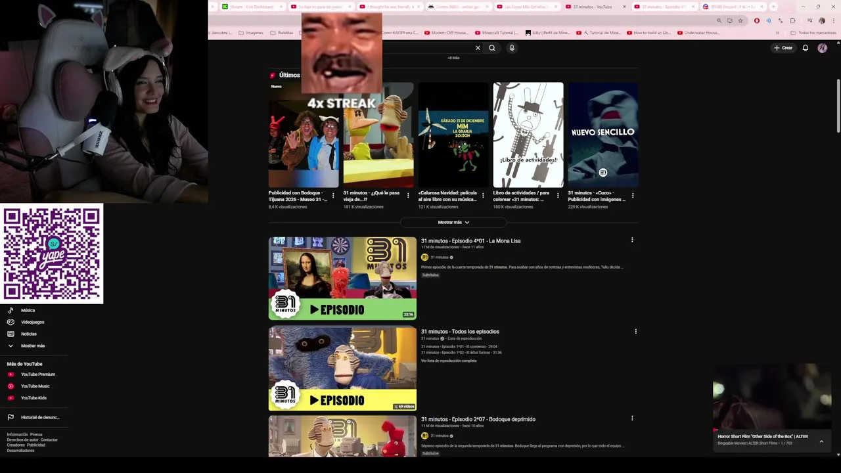Screen dimensions: 841x473
Task: Bookmark this page with star icon
Action: pyautogui.click(x=740, y=20)
